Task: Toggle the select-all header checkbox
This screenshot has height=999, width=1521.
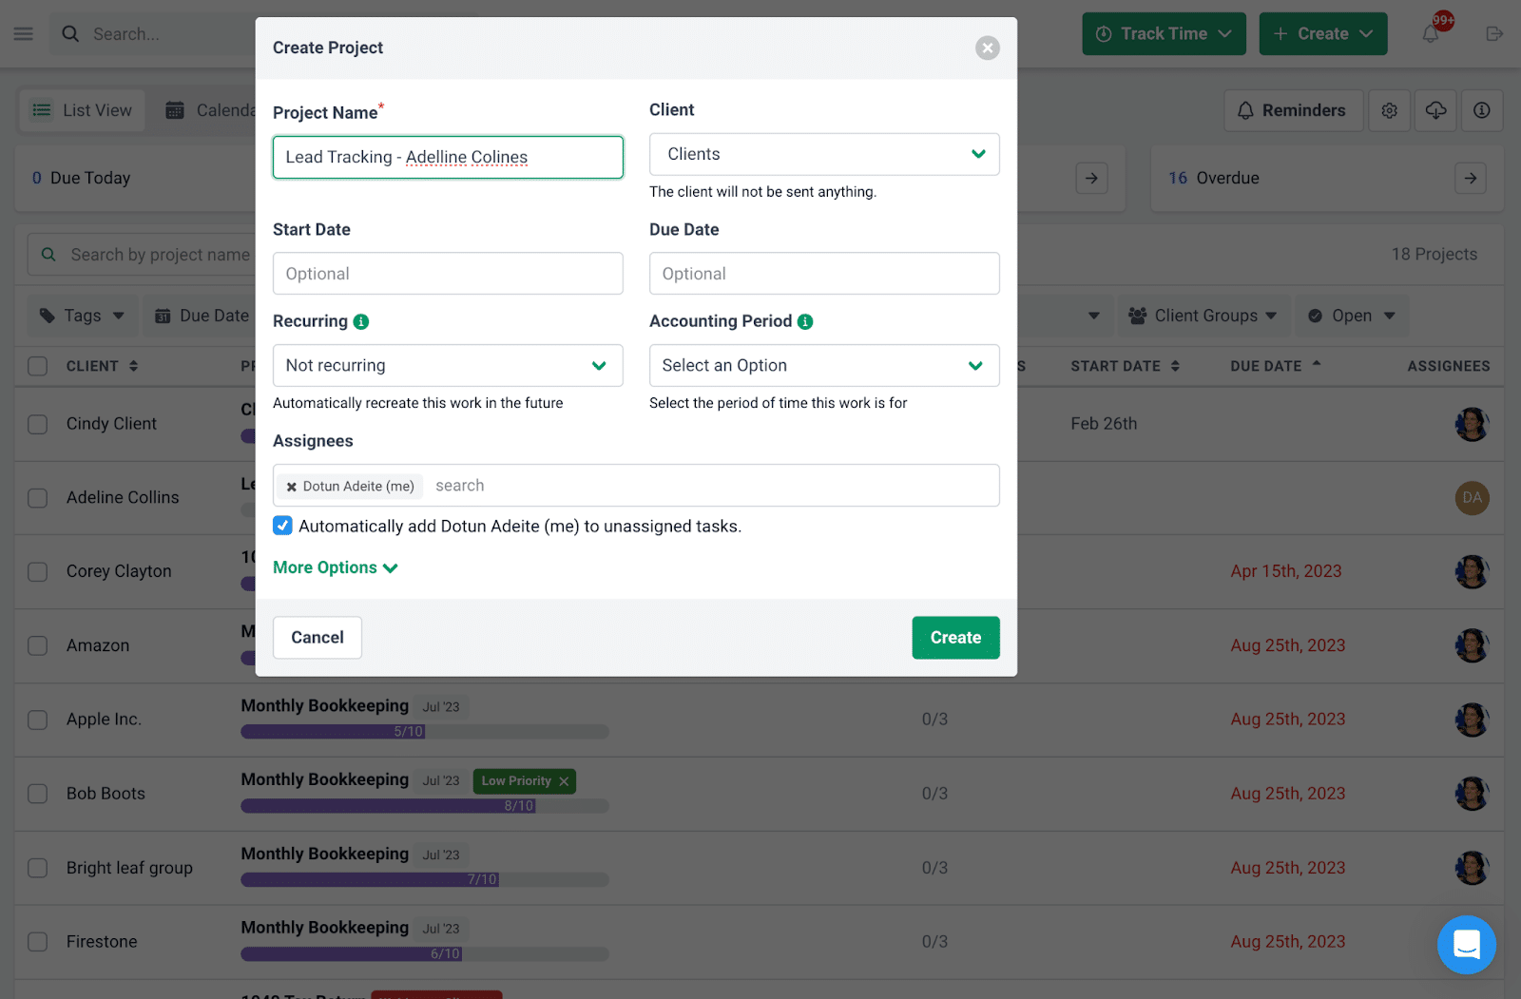Action: 38,366
